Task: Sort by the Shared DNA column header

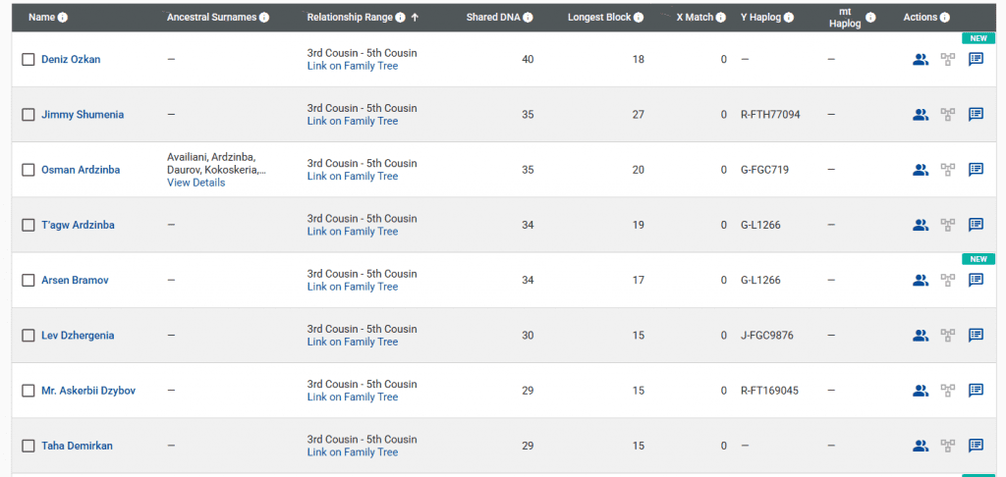Action: 494,18
